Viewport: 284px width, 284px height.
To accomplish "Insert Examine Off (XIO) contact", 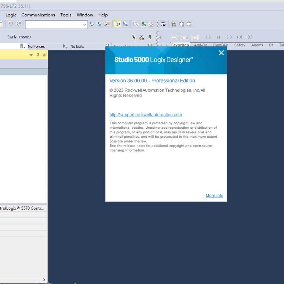I will 218,37.
